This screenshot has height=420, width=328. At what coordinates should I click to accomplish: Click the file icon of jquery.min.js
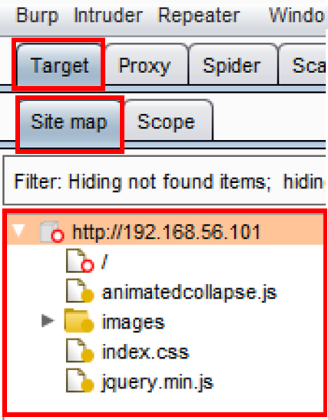click(80, 381)
